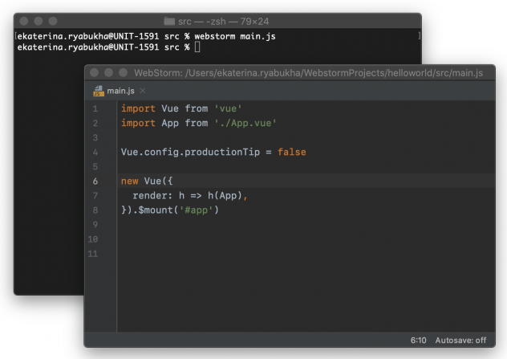Close the WebStorm editor window

point(95,73)
